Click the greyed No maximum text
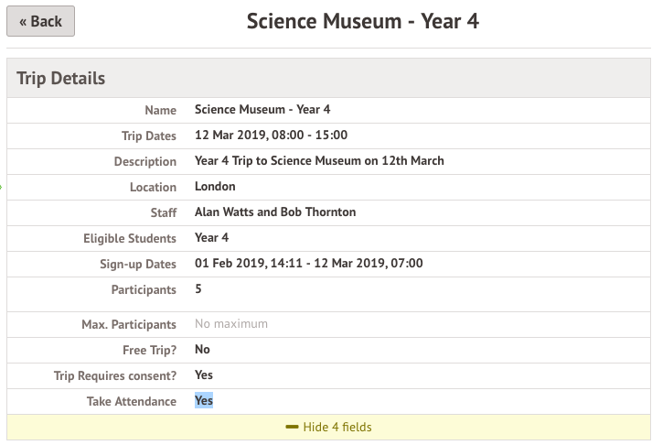652x445 pixels. [x=231, y=324]
